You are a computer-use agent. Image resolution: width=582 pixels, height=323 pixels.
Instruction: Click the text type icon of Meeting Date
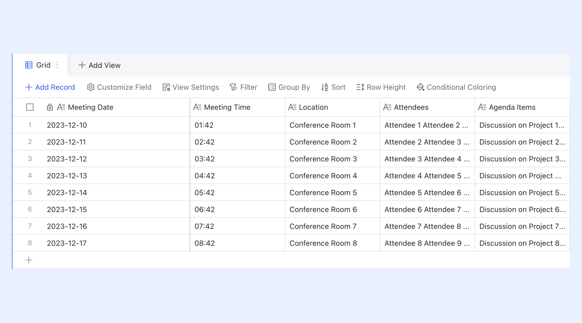click(x=61, y=107)
